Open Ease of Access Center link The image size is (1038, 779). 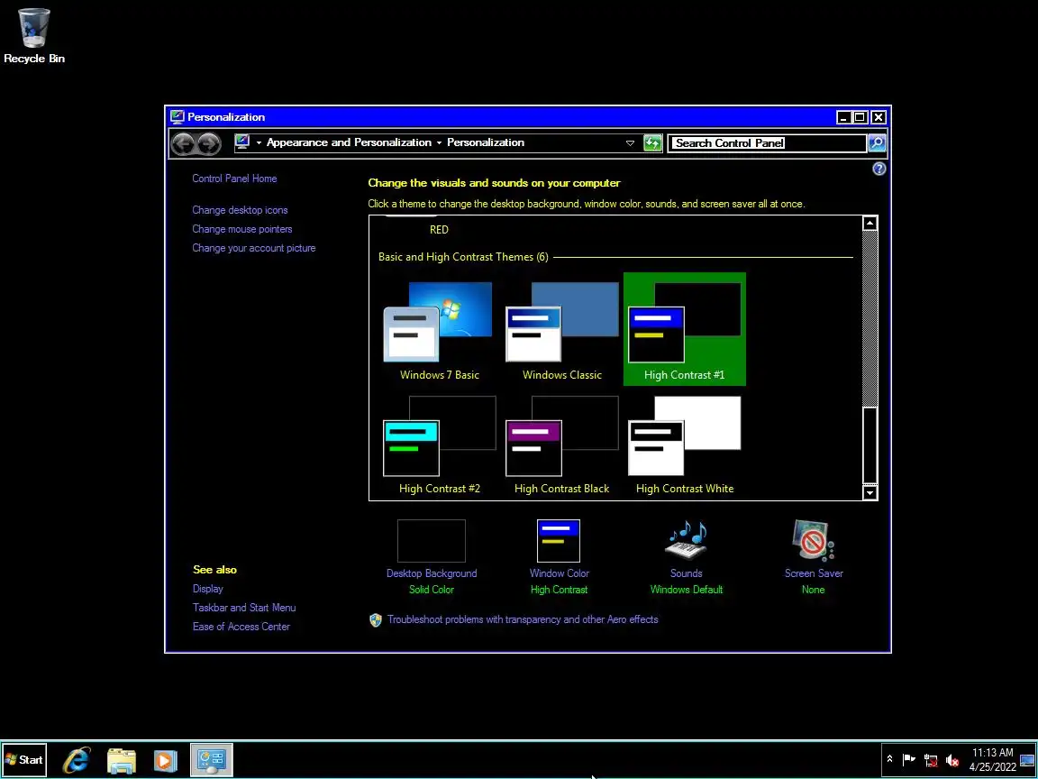coord(241,627)
